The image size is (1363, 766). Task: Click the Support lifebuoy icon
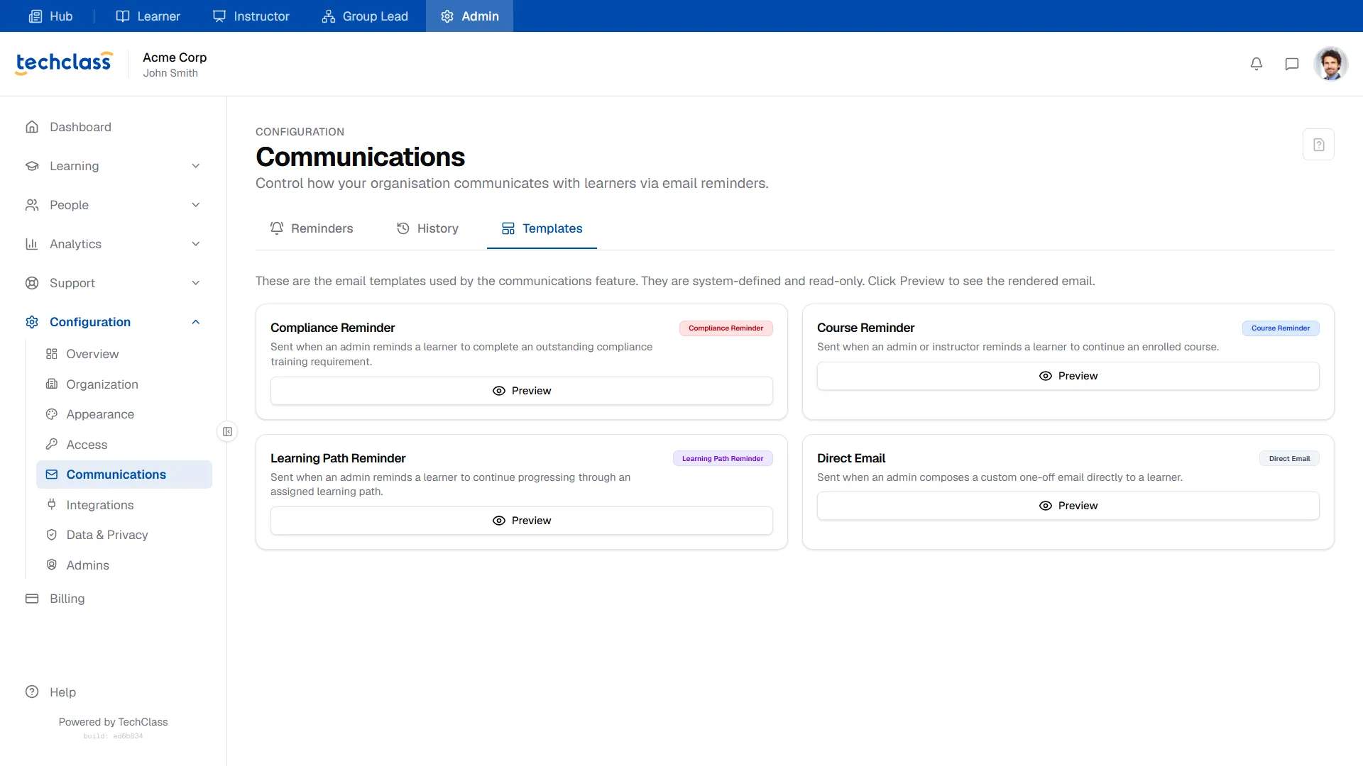pos(32,283)
